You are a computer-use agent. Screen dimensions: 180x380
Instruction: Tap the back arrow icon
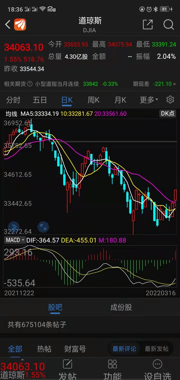click(8, 24)
